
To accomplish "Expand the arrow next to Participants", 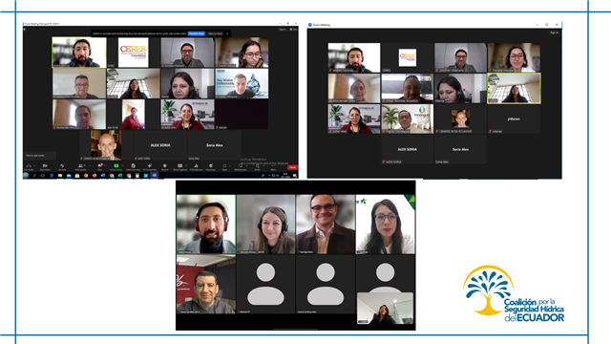I will tap(90, 165).
